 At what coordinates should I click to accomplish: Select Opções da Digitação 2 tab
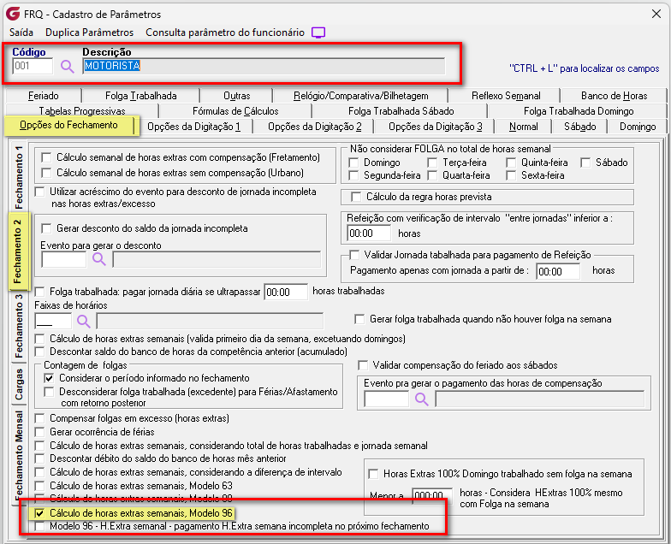tap(315, 127)
